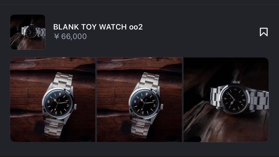Tap the watch dial in the third photo
Viewport: 279px width, 157px height.
coord(235,99)
